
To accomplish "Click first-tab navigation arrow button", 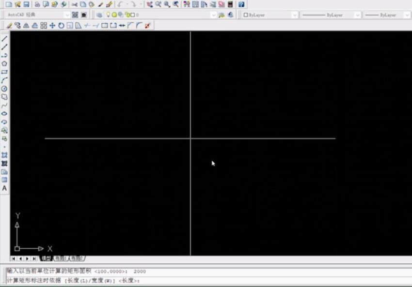I will [14, 258].
